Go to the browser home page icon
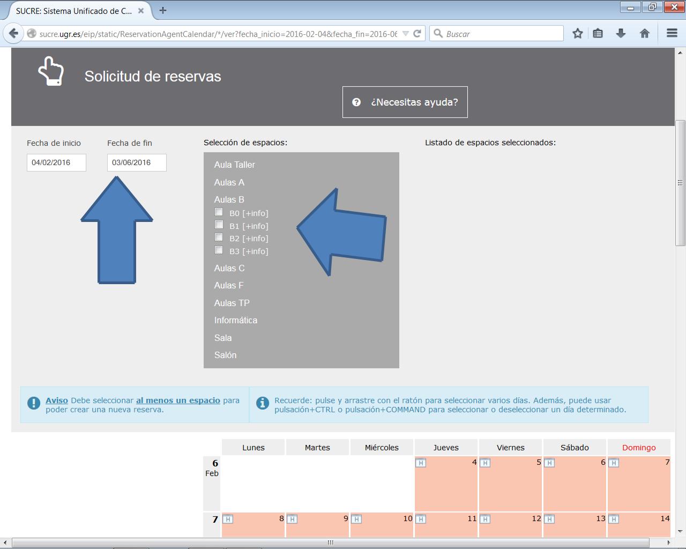This screenshot has height=549, width=686. pyautogui.click(x=645, y=33)
